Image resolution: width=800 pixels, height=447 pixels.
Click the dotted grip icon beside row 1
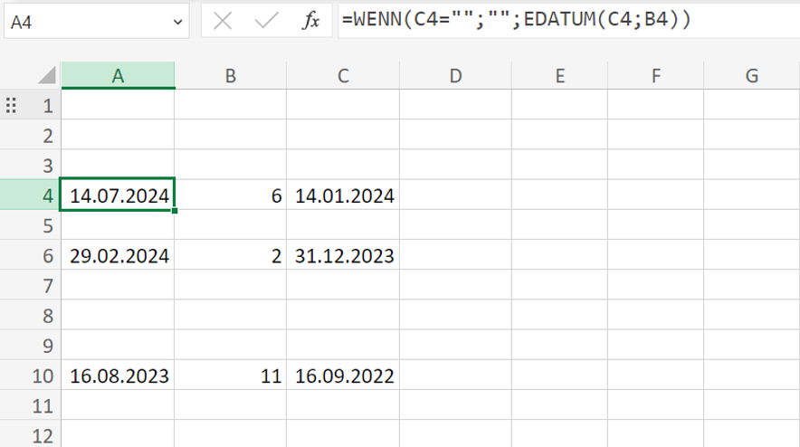click(x=11, y=105)
